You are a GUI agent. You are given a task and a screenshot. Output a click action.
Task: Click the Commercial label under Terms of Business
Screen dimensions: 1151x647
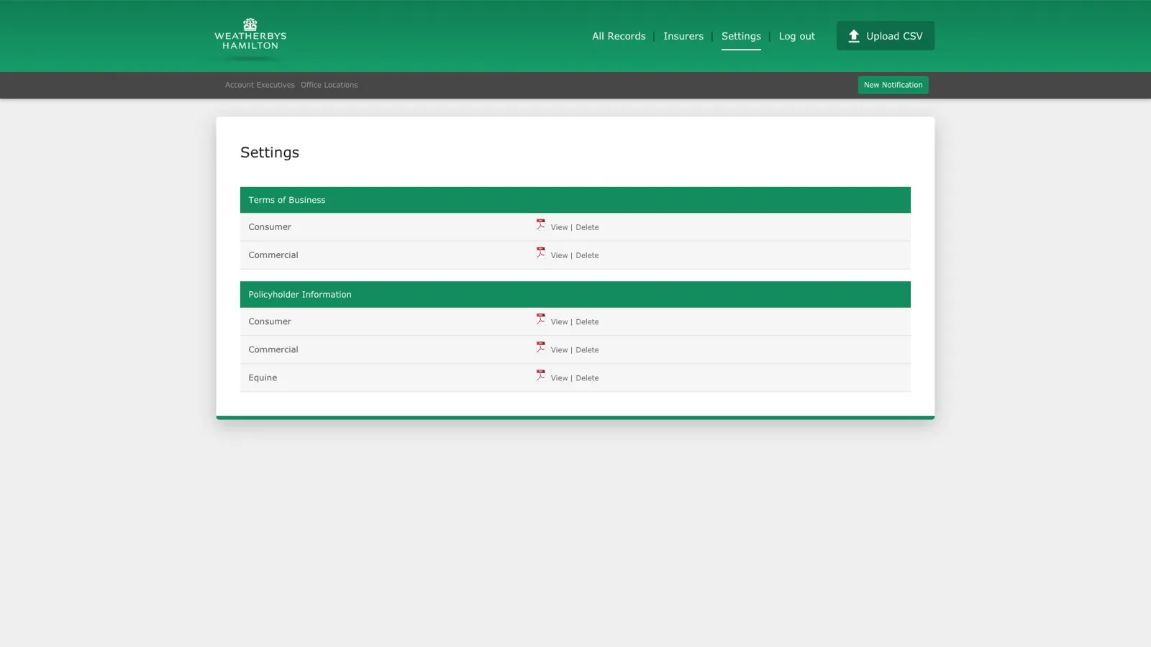273,254
